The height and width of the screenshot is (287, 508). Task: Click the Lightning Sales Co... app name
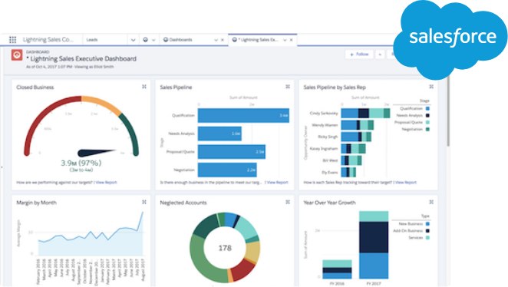coord(48,39)
